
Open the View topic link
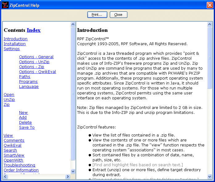pyautogui.click(x=8, y=136)
